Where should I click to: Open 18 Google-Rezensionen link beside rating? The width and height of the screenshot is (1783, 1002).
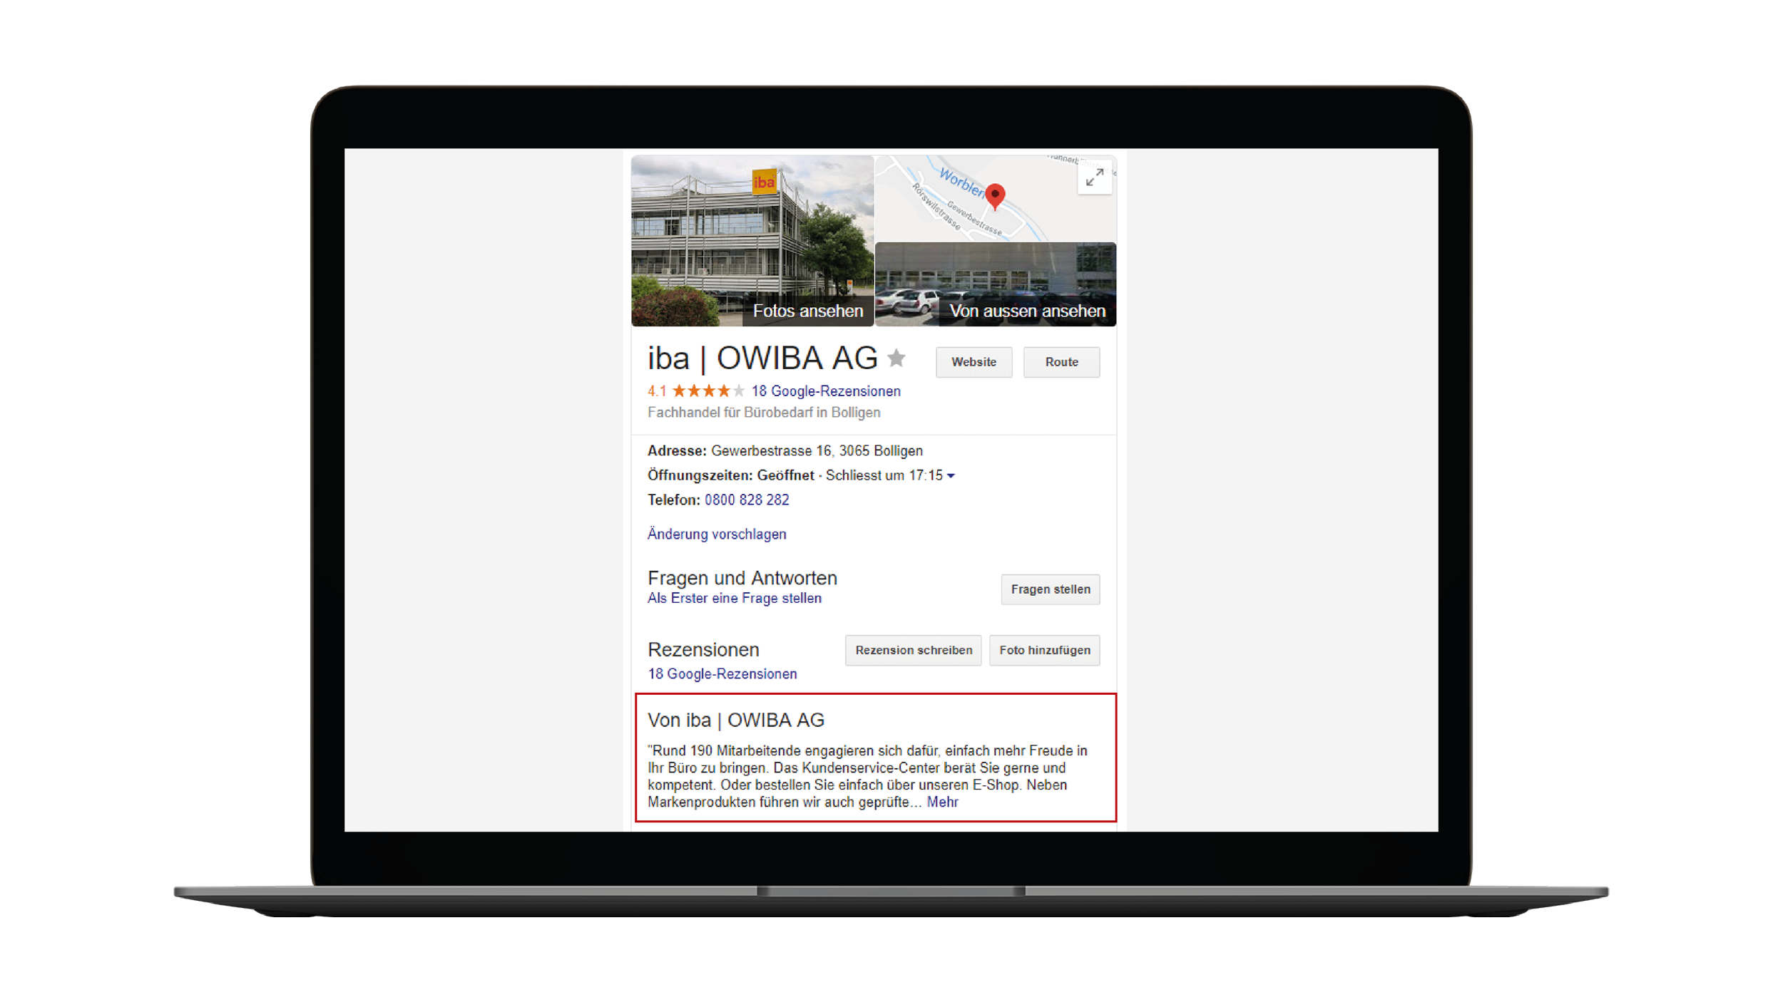point(826,391)
